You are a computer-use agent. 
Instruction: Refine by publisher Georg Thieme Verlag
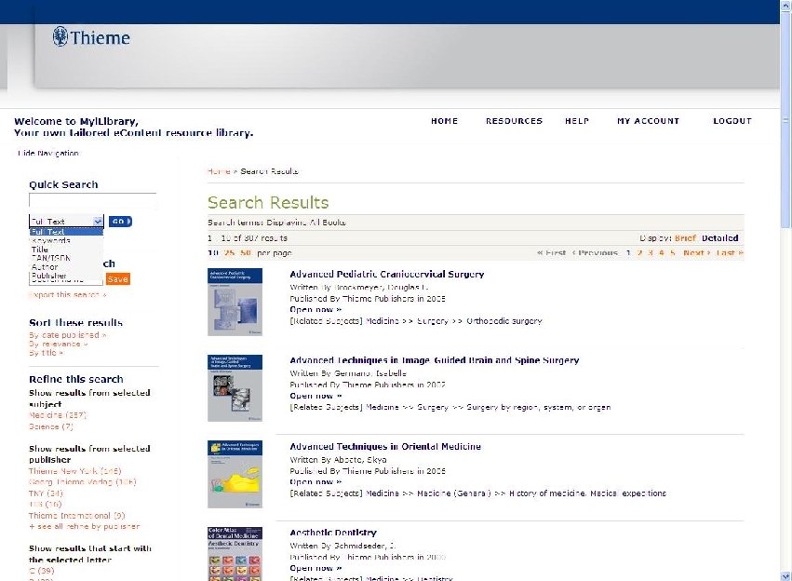pos(82,482)
